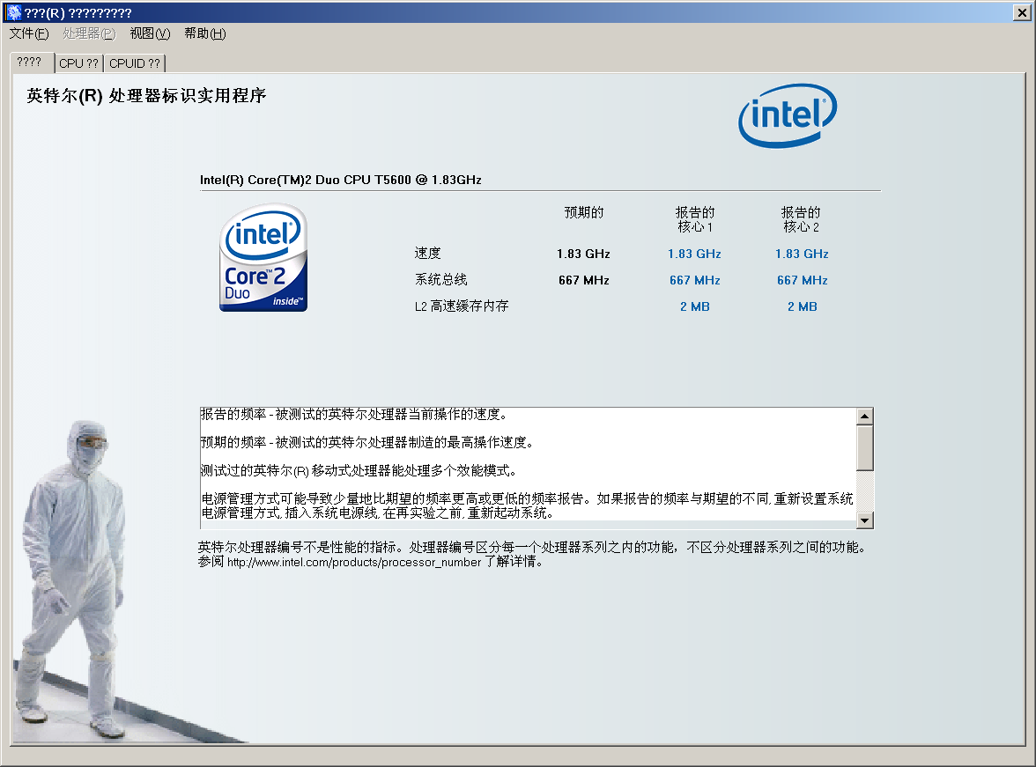Click core 1 reported speed 1.83 GHz
The image size is (1036, 767).
point(694,254)
